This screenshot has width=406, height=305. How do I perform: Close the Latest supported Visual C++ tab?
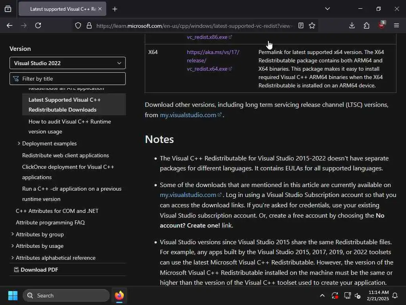point(100,9)
